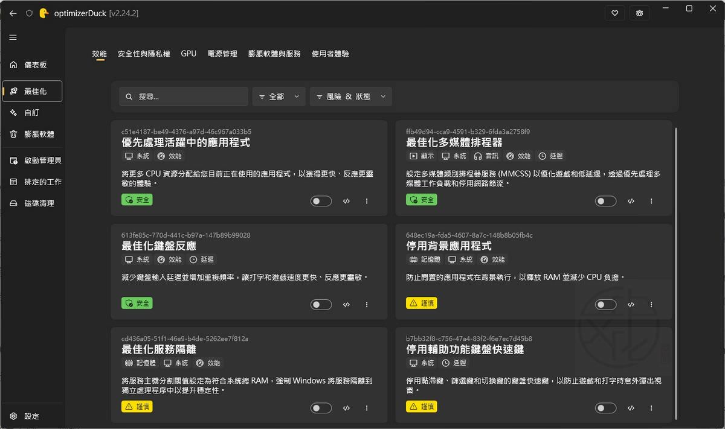This screenshot has height=429, width=725.
Task: Open the 全部 filter dropdown
Action: 279,97
